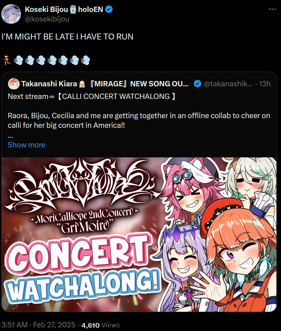Click the moai emoji in display name
Viewport: 281px width, 331px height.
click(73, 10)
